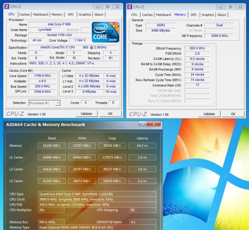Image resolution: width=249 pixels, height=230 pixels.
Task: Click OK in right CPU-Z window
Action: point(233,114)
